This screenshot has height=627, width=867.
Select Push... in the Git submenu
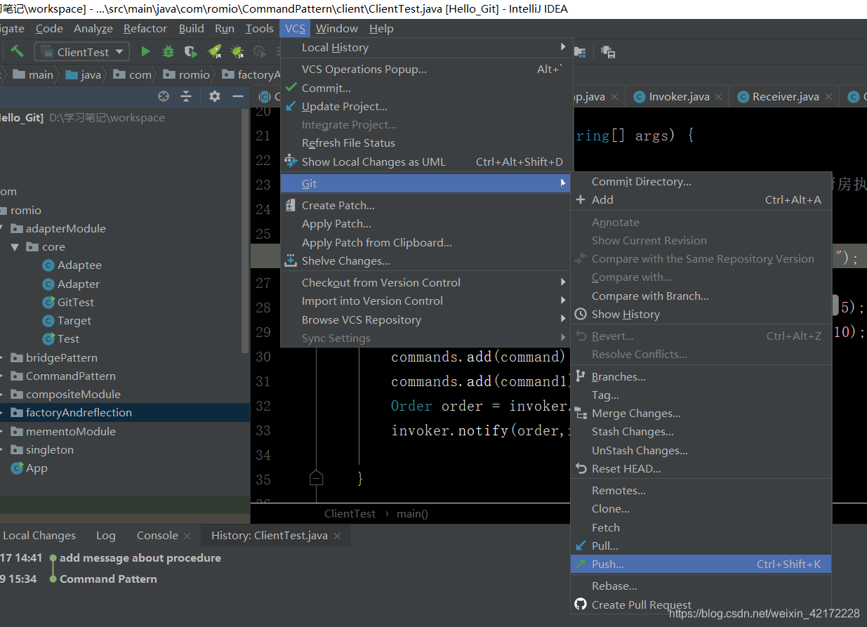coord(701,564)
